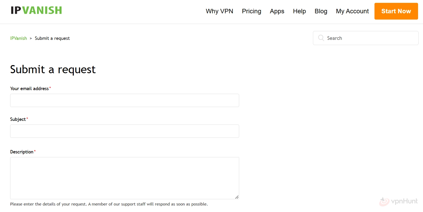The height and width of the screenshot is (212, 423).
Task: Visit the Blog from the navigation bar
Action: click(321, 11)
